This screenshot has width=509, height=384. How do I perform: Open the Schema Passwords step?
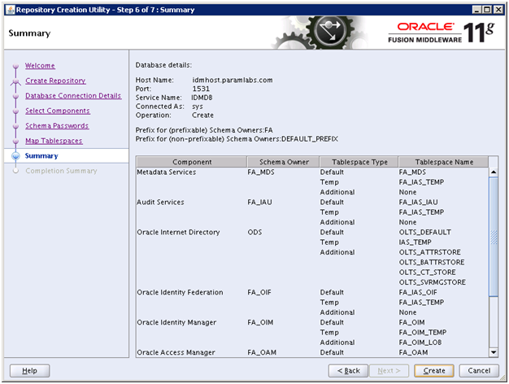(x=57, y=126)
